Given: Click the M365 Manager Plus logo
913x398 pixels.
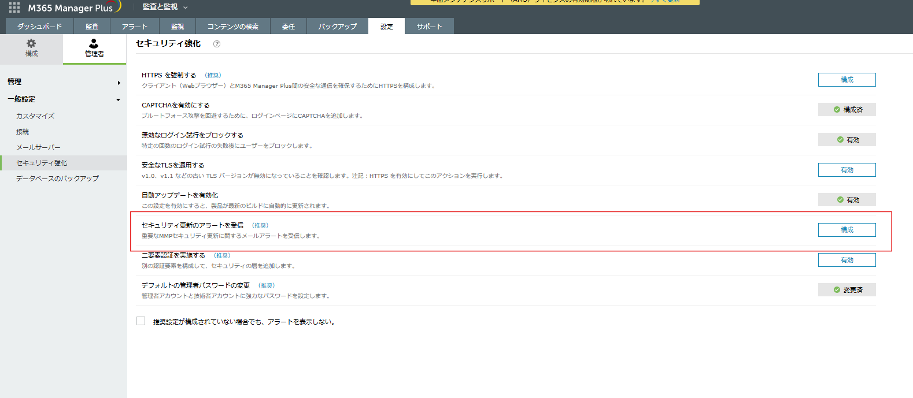Looking at the screenshot, I should [74, 8].
